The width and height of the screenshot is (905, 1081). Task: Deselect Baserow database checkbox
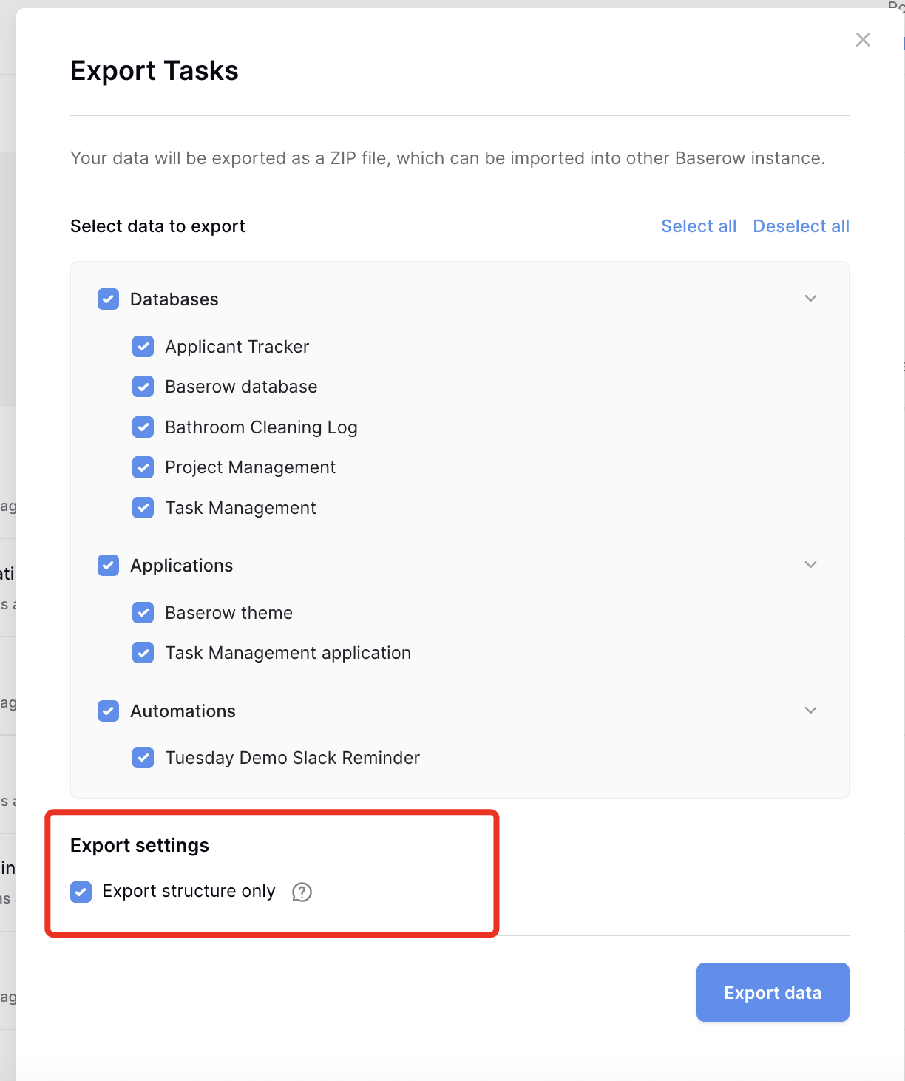[143, 387]
